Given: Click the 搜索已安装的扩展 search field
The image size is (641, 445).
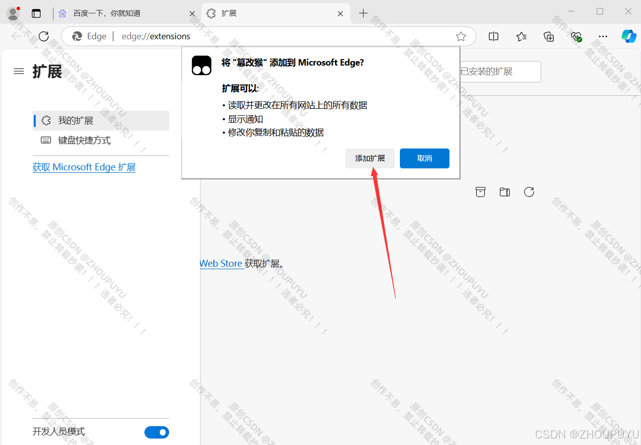Looking at the screenshot, I should (500, 72).
